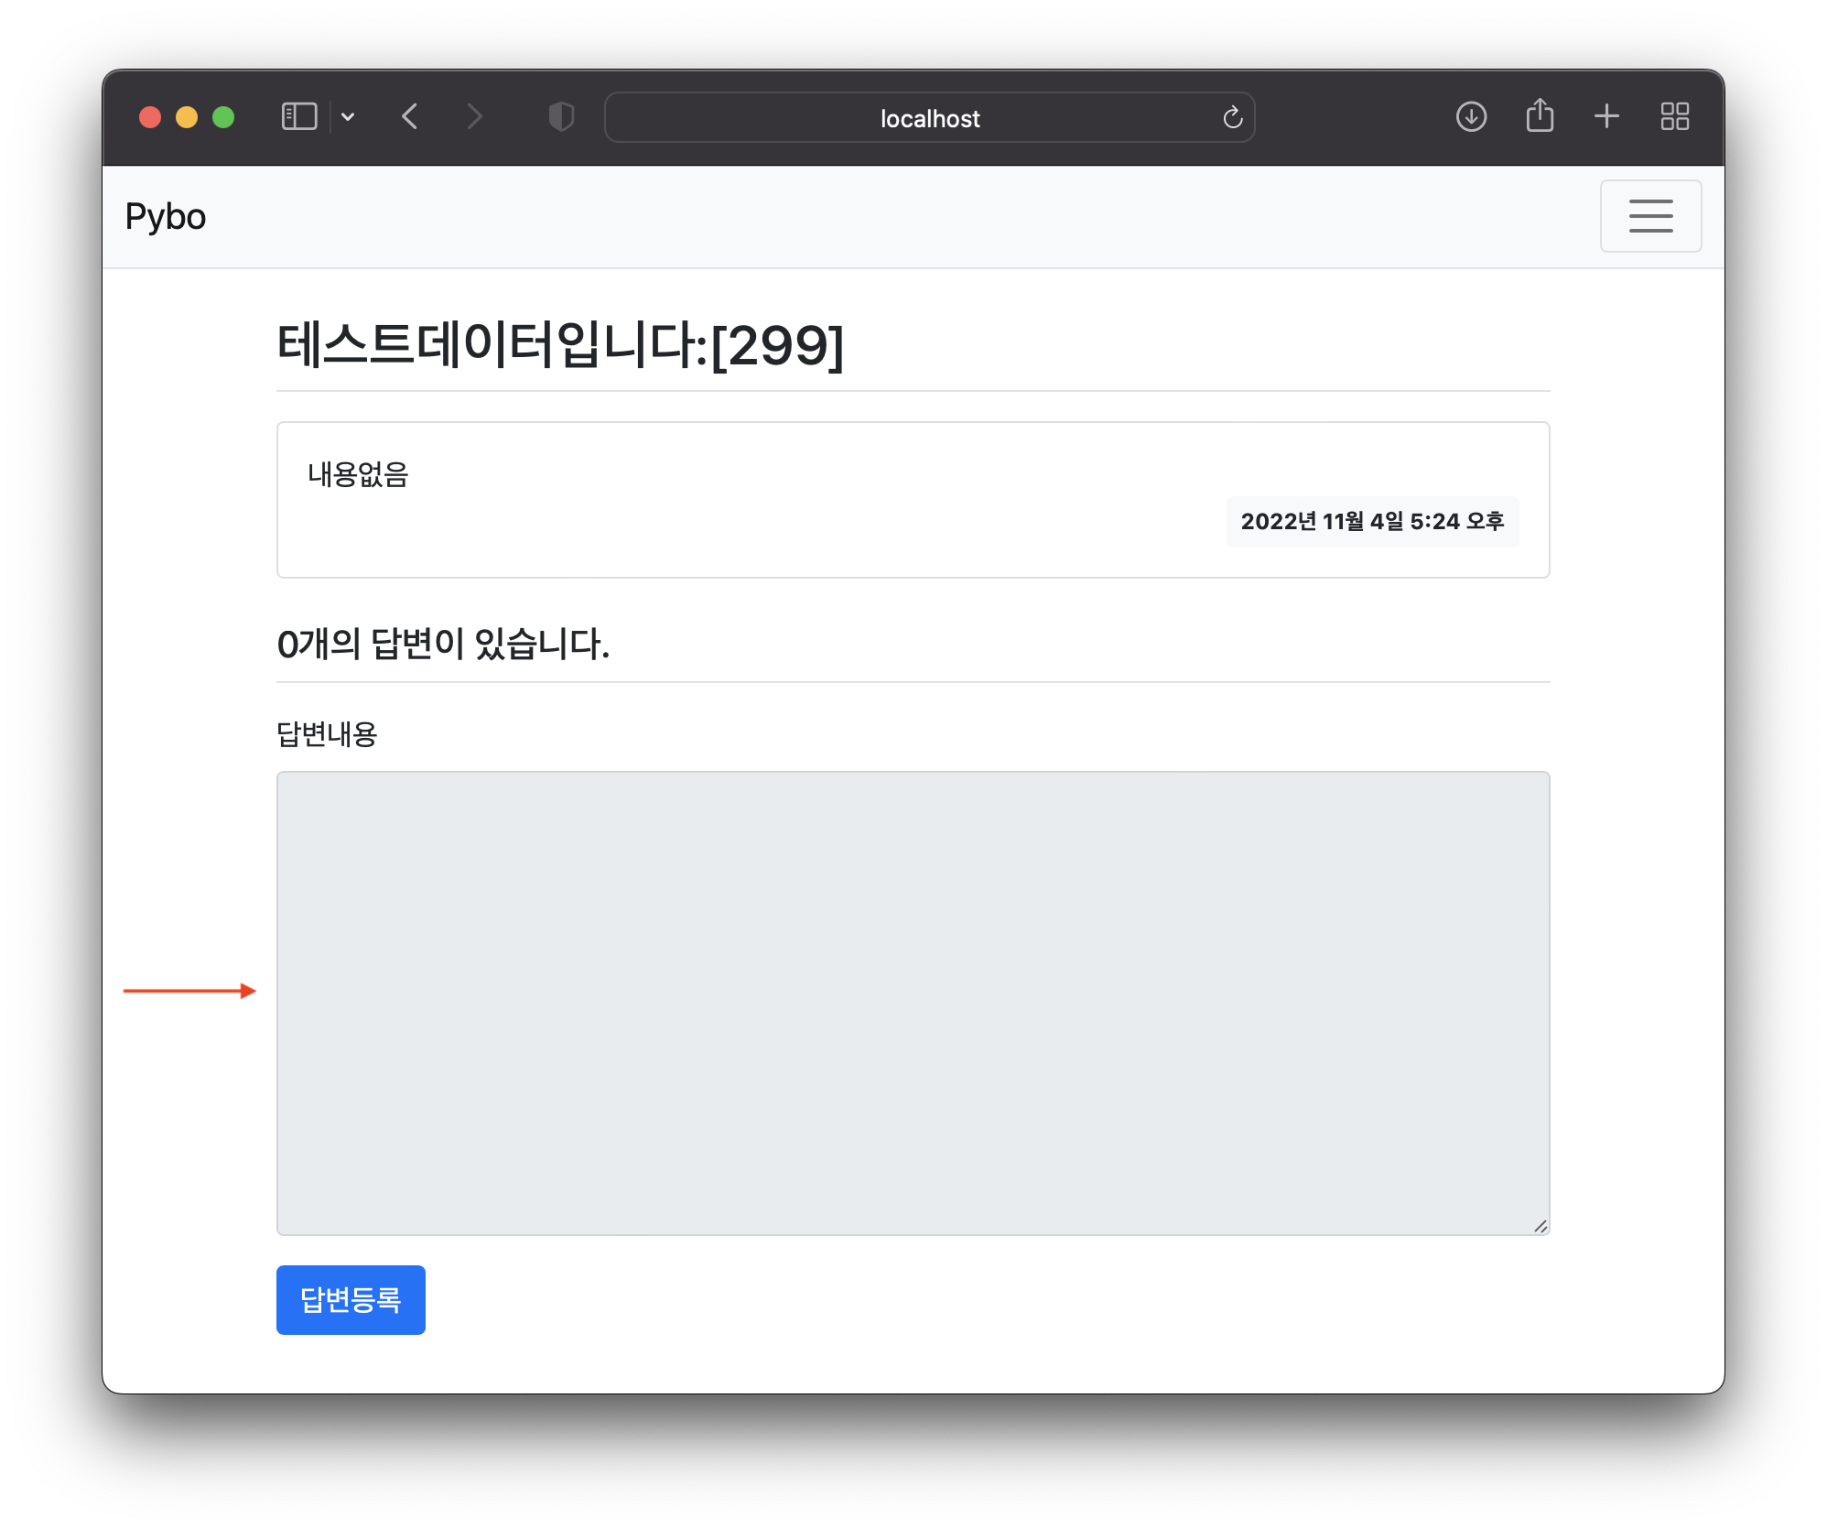Open the sidebar options chevron dropdown
Image resolution: width=1827 pixels, height=1529 pixels.
click(348, 117)
